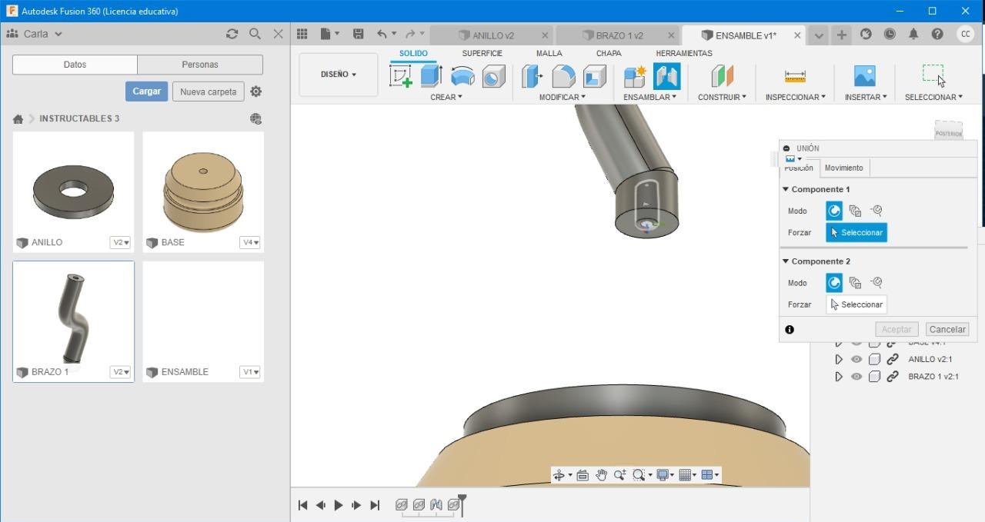Toggle visibility of ANILLO v2:1
Viewport: 985px width, 522px height.
coord(856,359)
